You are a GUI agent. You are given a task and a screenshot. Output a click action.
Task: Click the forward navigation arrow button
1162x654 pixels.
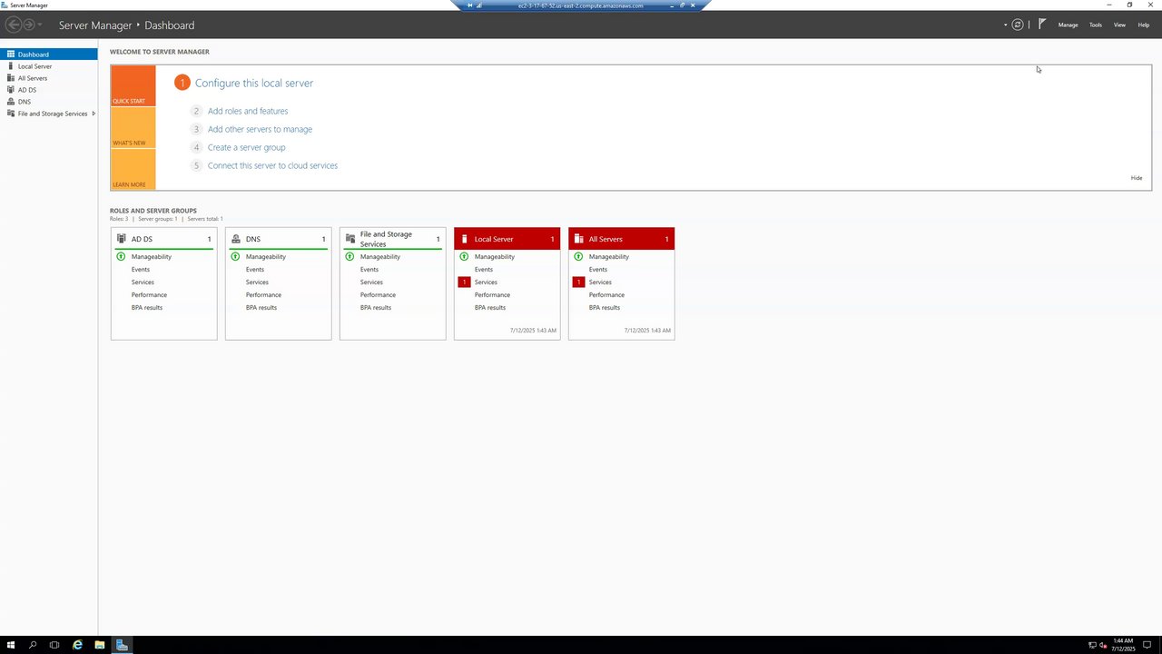coord(29,25)
